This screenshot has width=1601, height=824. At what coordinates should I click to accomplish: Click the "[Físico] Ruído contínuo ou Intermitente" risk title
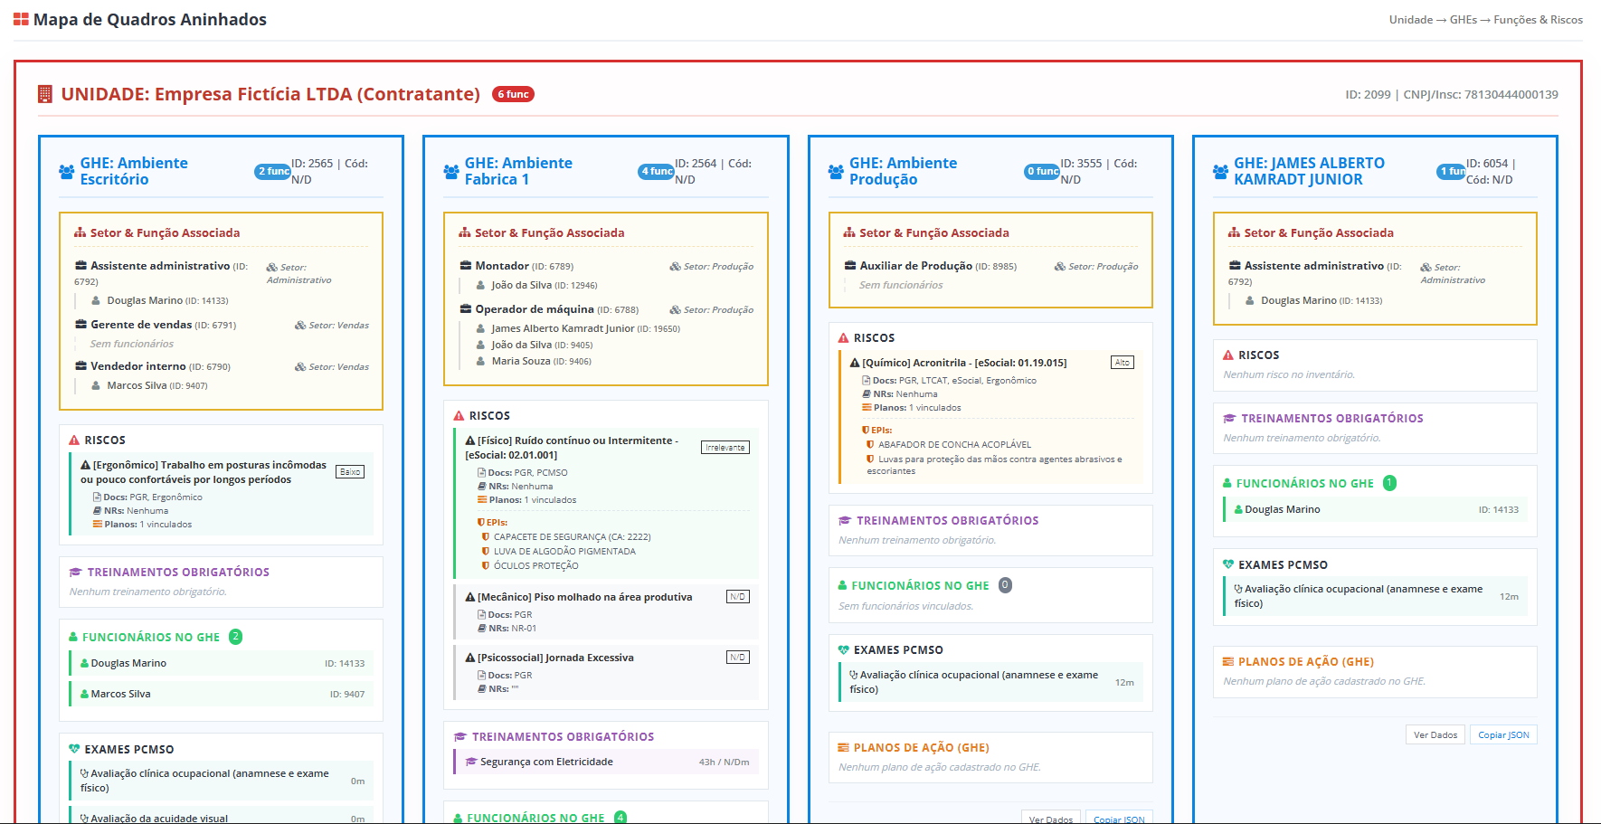(572, 448)
